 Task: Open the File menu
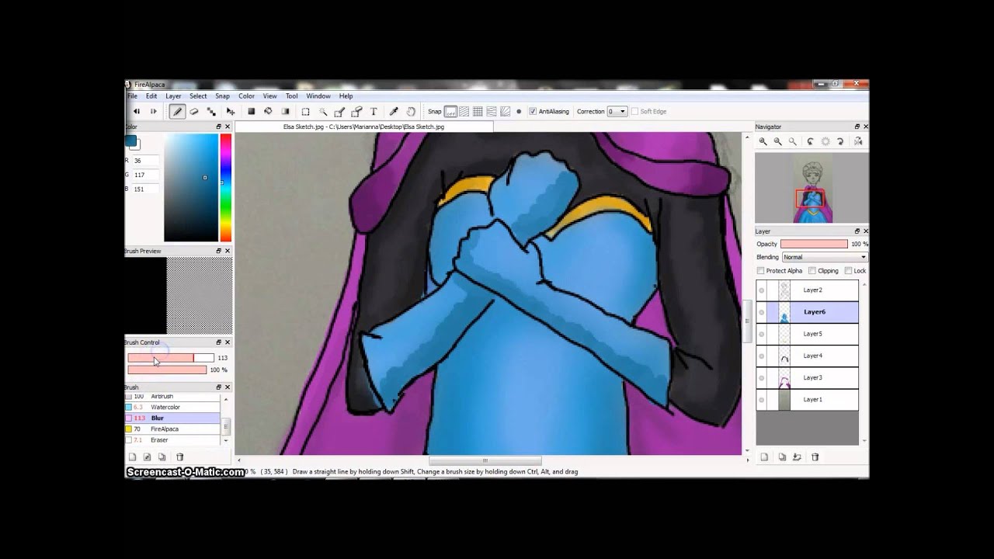pyautogui.click(x=132, y=96)
